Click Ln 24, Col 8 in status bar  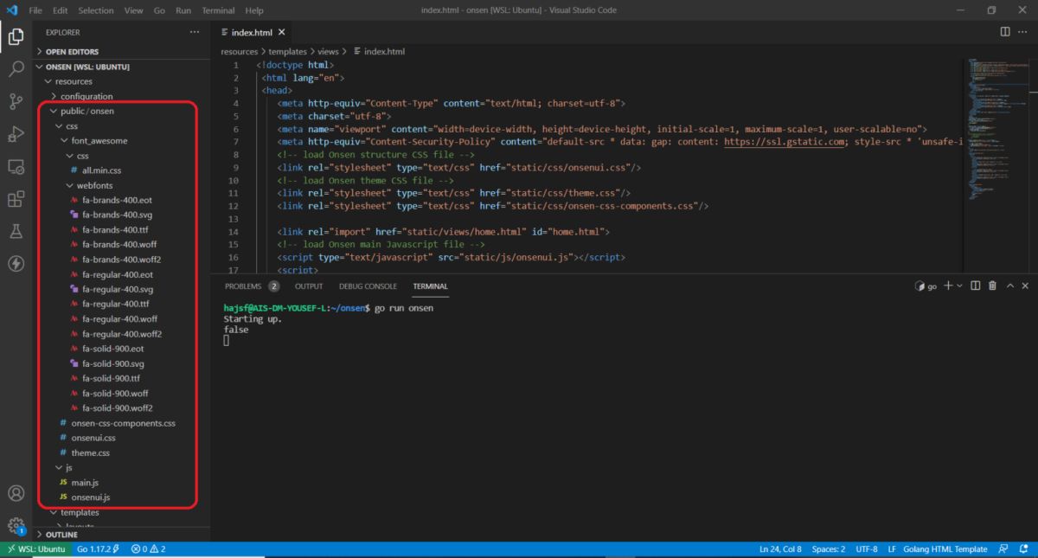(x=780, y=549)
